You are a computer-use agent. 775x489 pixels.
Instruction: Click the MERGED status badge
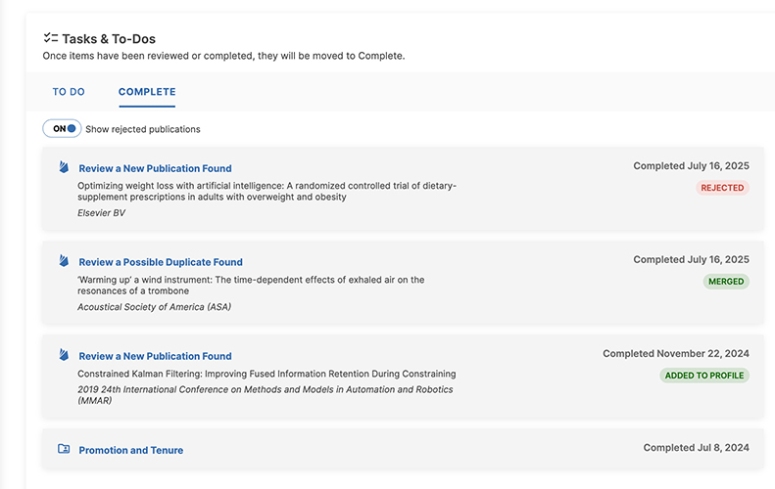click(726, 282)
